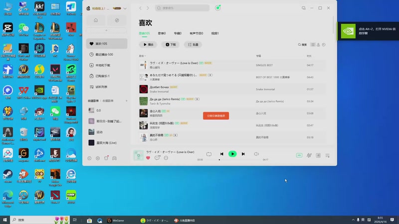The width and height of the screenshot is (399, 224).
Task: Open the compass discover page icon
Action: pos(117,20)
